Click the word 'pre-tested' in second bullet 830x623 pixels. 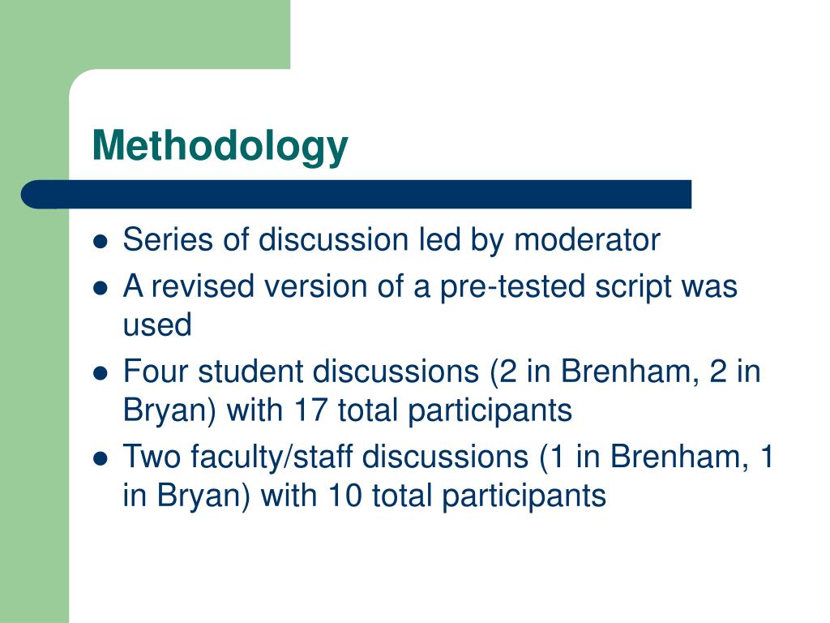[512, 286]
